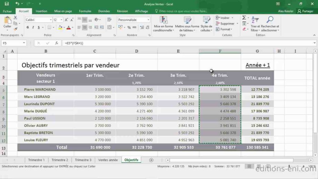Open the font size 12 dropdown
This screenshot has width=318, height=179.
[x=61, y=20]
